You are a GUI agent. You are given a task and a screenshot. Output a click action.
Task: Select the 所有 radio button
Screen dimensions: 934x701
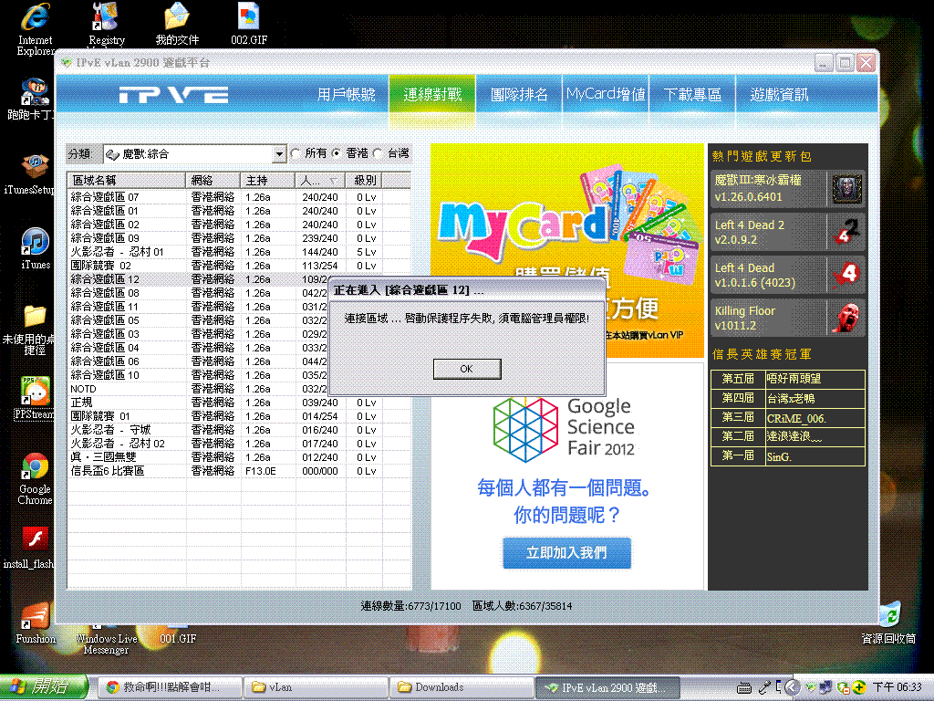296,154
